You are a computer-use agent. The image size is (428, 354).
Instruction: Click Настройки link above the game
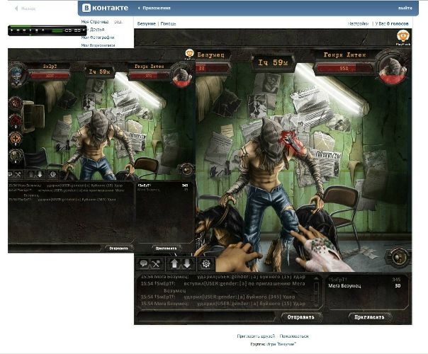point(358,23)
